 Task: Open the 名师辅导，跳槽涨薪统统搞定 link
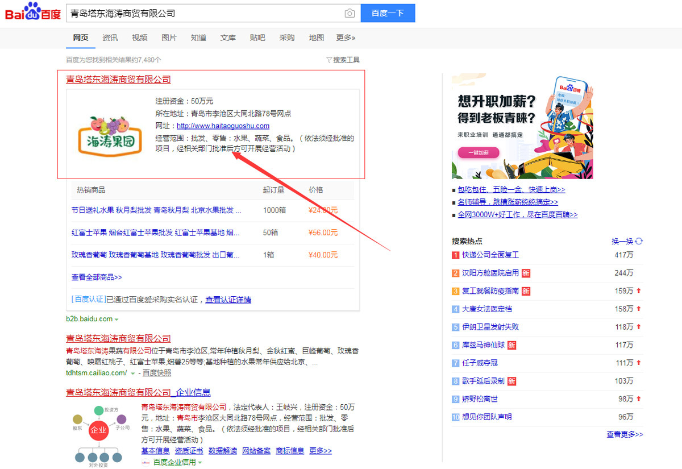tap(508, 202)
